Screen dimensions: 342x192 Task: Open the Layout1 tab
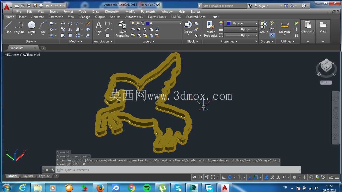(28, 176)
